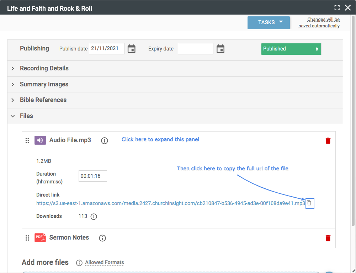Open the Amazon S3 direct mp3 link

click(x=170, y=204)
